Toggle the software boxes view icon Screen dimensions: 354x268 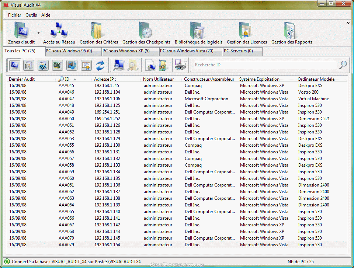click(29, 65)
